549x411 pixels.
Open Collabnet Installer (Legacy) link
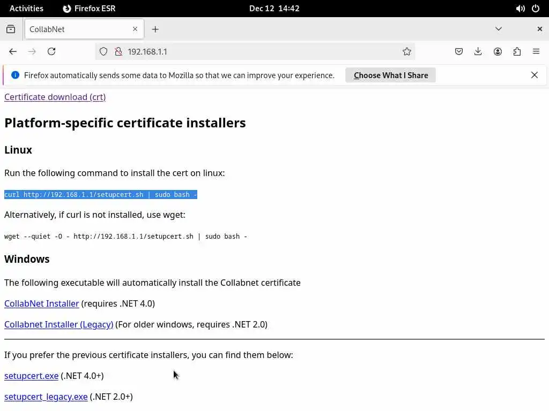59,324
